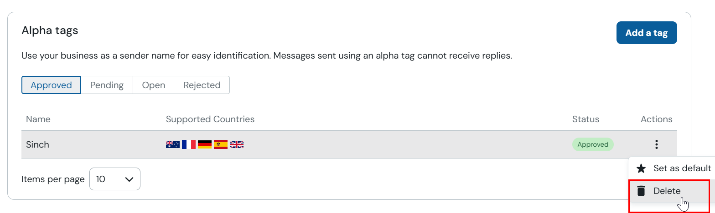
Task: Click the Australian flag icon
Action: 172,144
